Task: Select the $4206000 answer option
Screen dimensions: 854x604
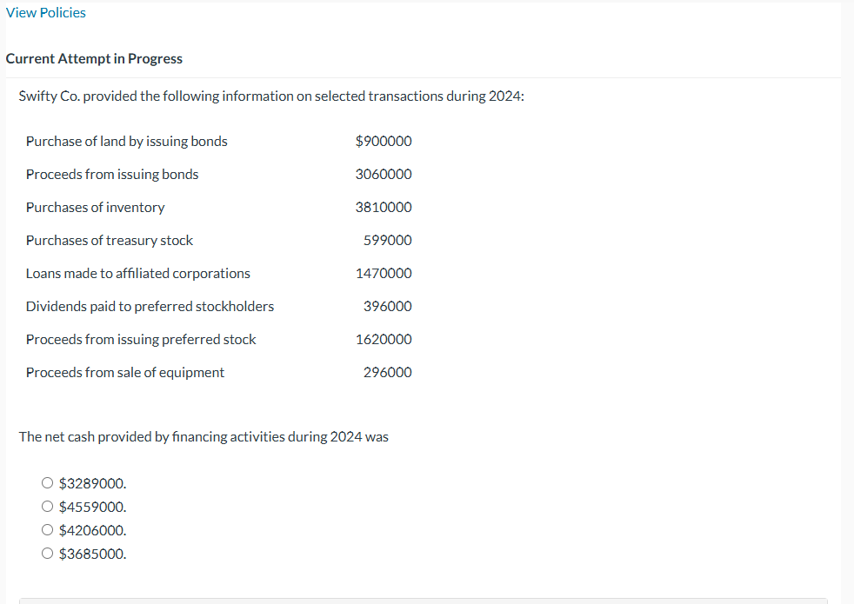Action: pyautogui.click(x=48, y=529)
